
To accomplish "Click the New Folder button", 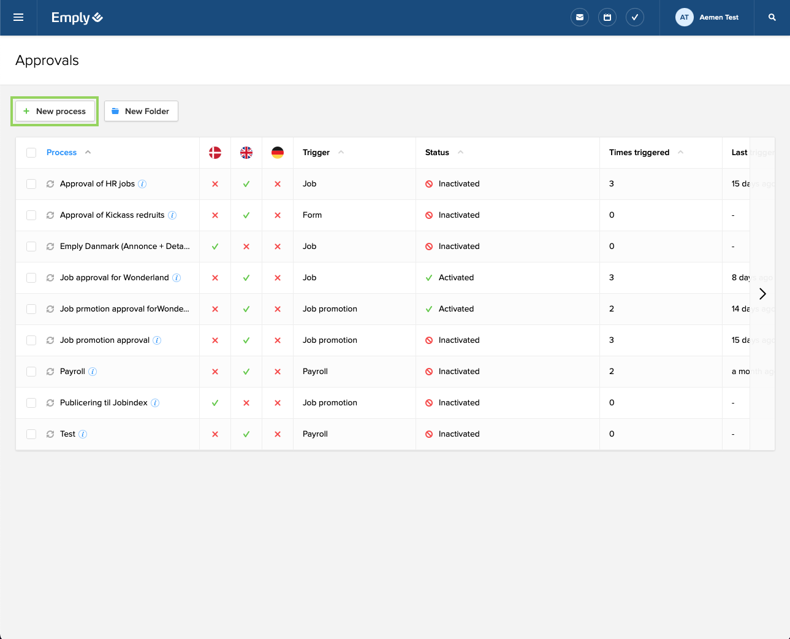I will coord(141,111).
